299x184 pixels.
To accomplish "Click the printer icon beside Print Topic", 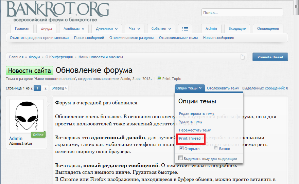I will coord(159,78).
